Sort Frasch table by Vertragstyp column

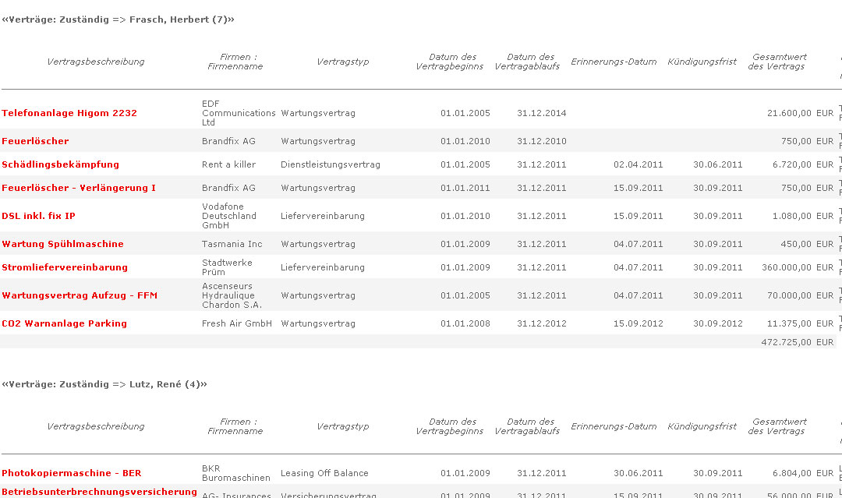coord(343,62)
